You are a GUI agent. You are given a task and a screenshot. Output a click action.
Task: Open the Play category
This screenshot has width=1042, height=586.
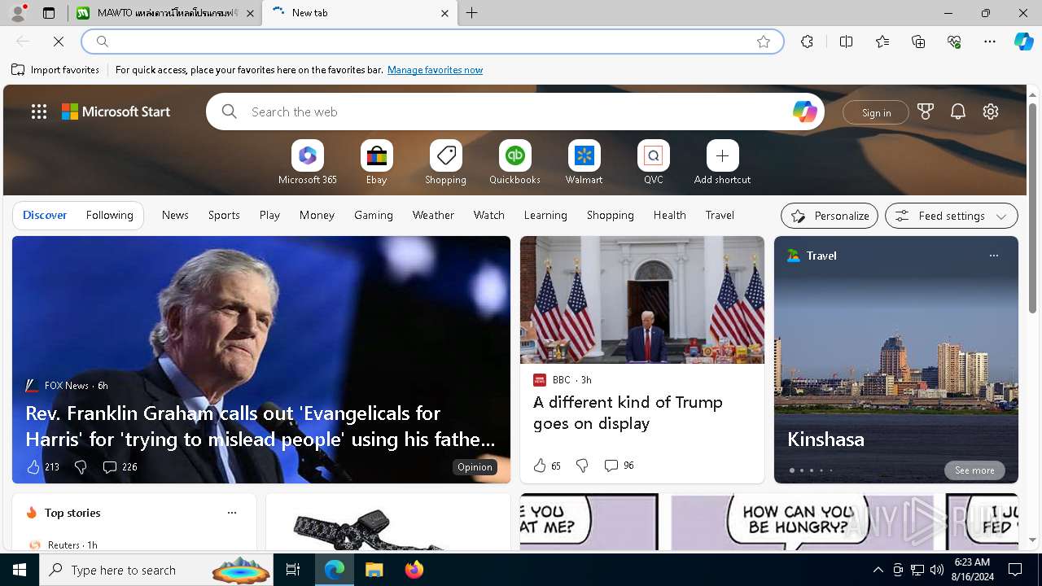pos(269,215)
